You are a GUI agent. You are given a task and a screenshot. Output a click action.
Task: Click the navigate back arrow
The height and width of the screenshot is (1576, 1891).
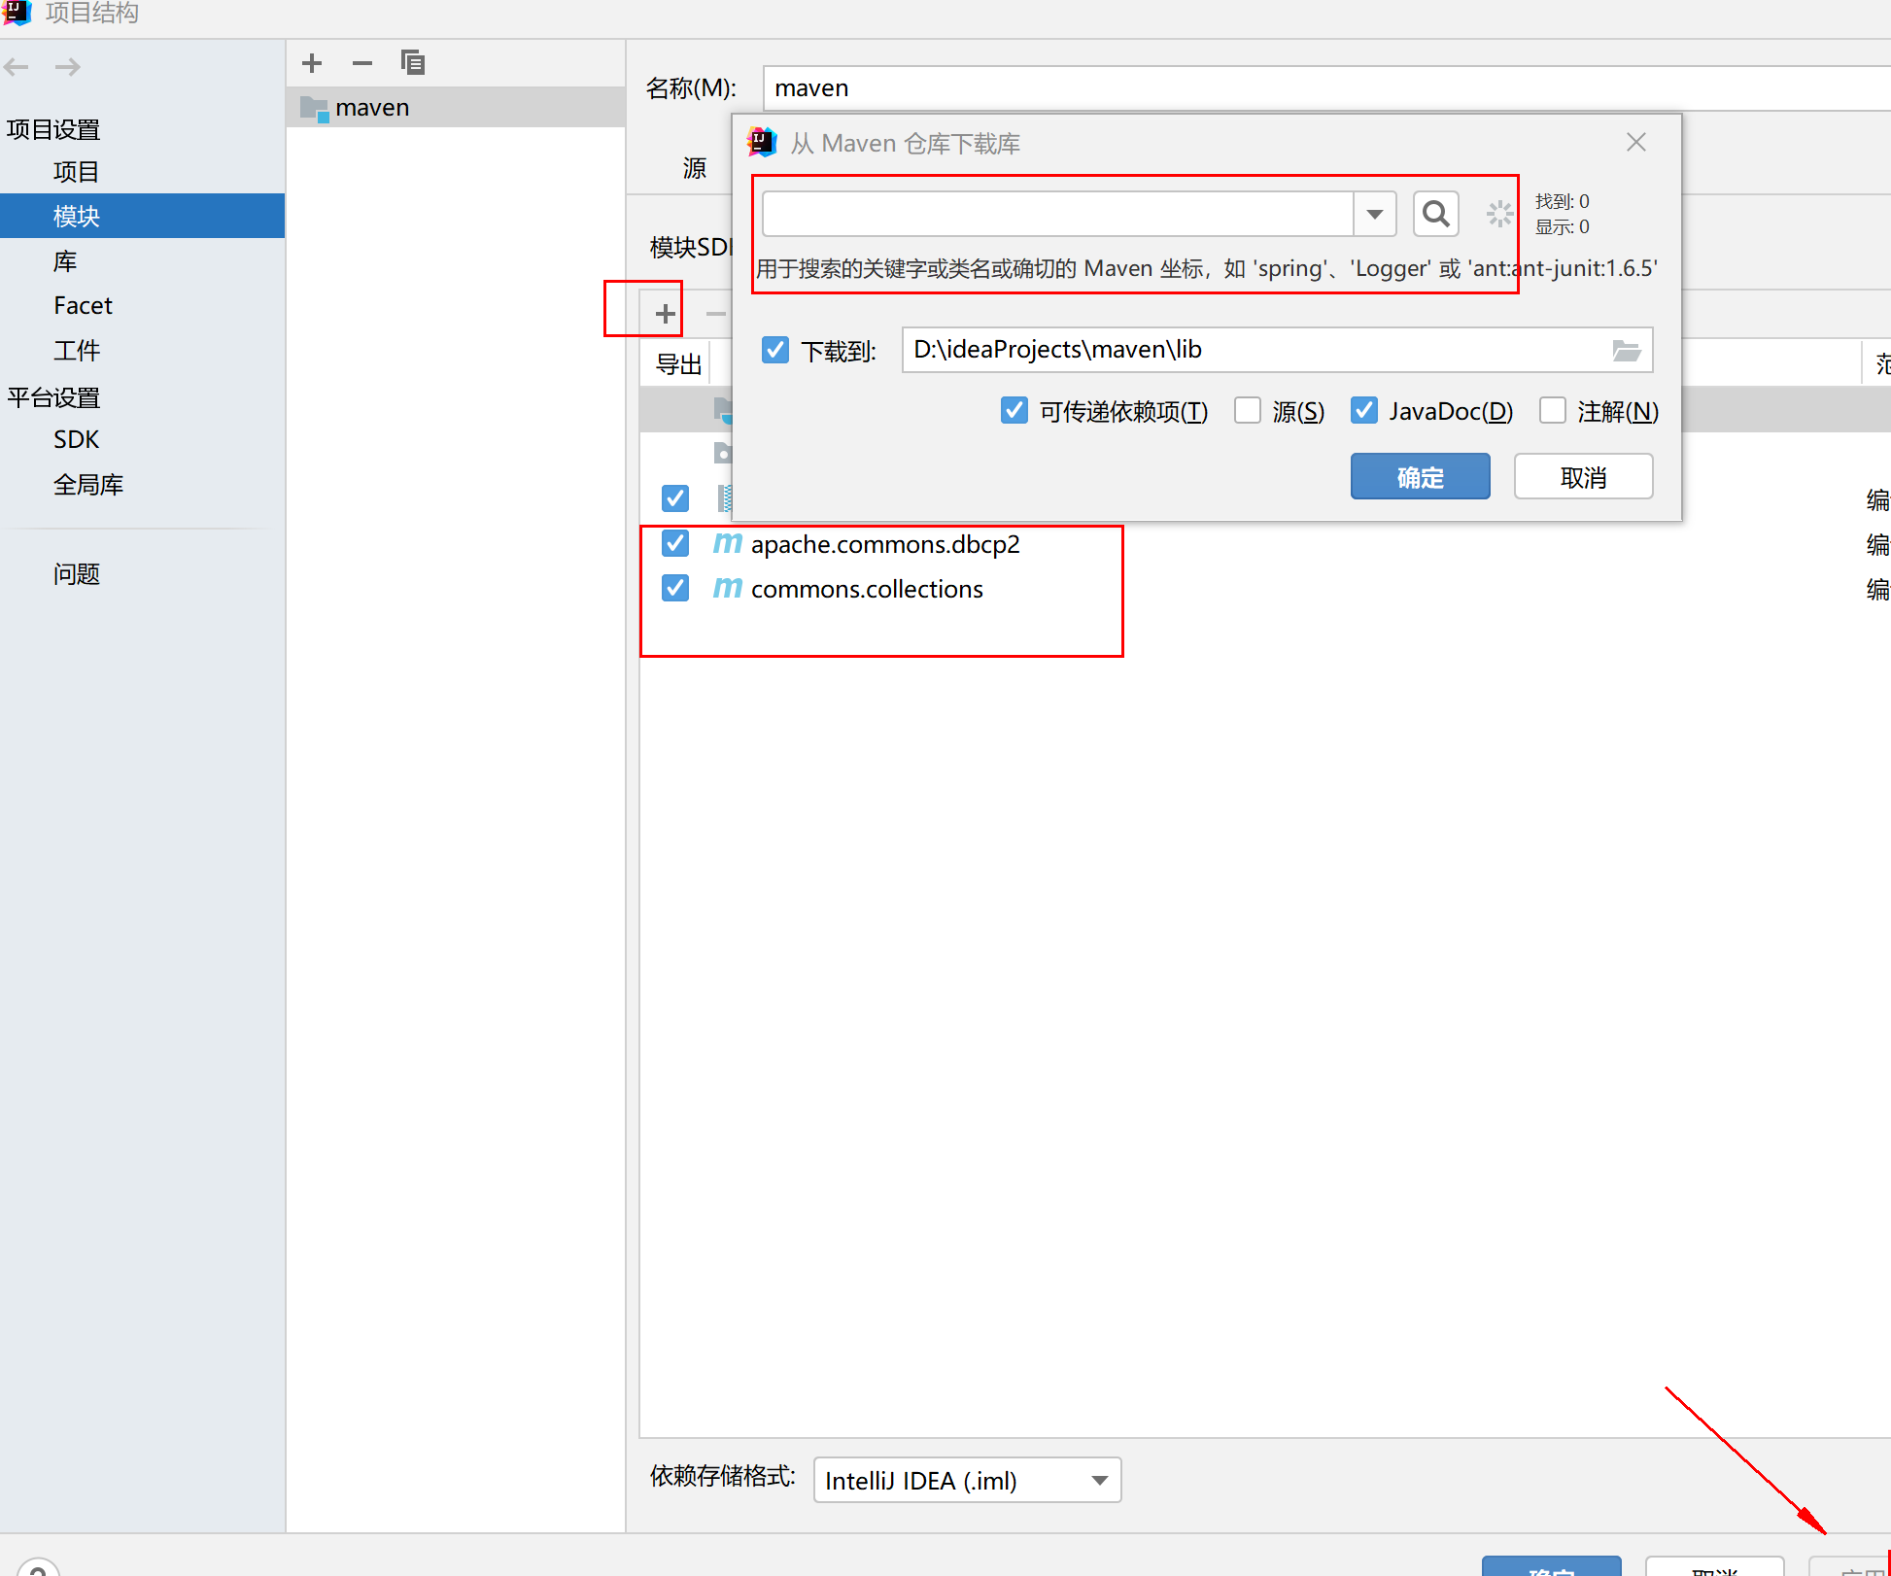[x=17, y=67]
